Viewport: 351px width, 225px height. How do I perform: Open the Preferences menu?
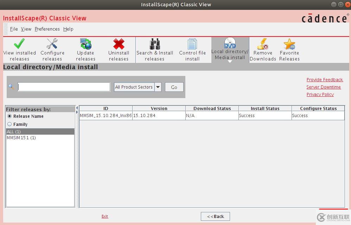47,29
